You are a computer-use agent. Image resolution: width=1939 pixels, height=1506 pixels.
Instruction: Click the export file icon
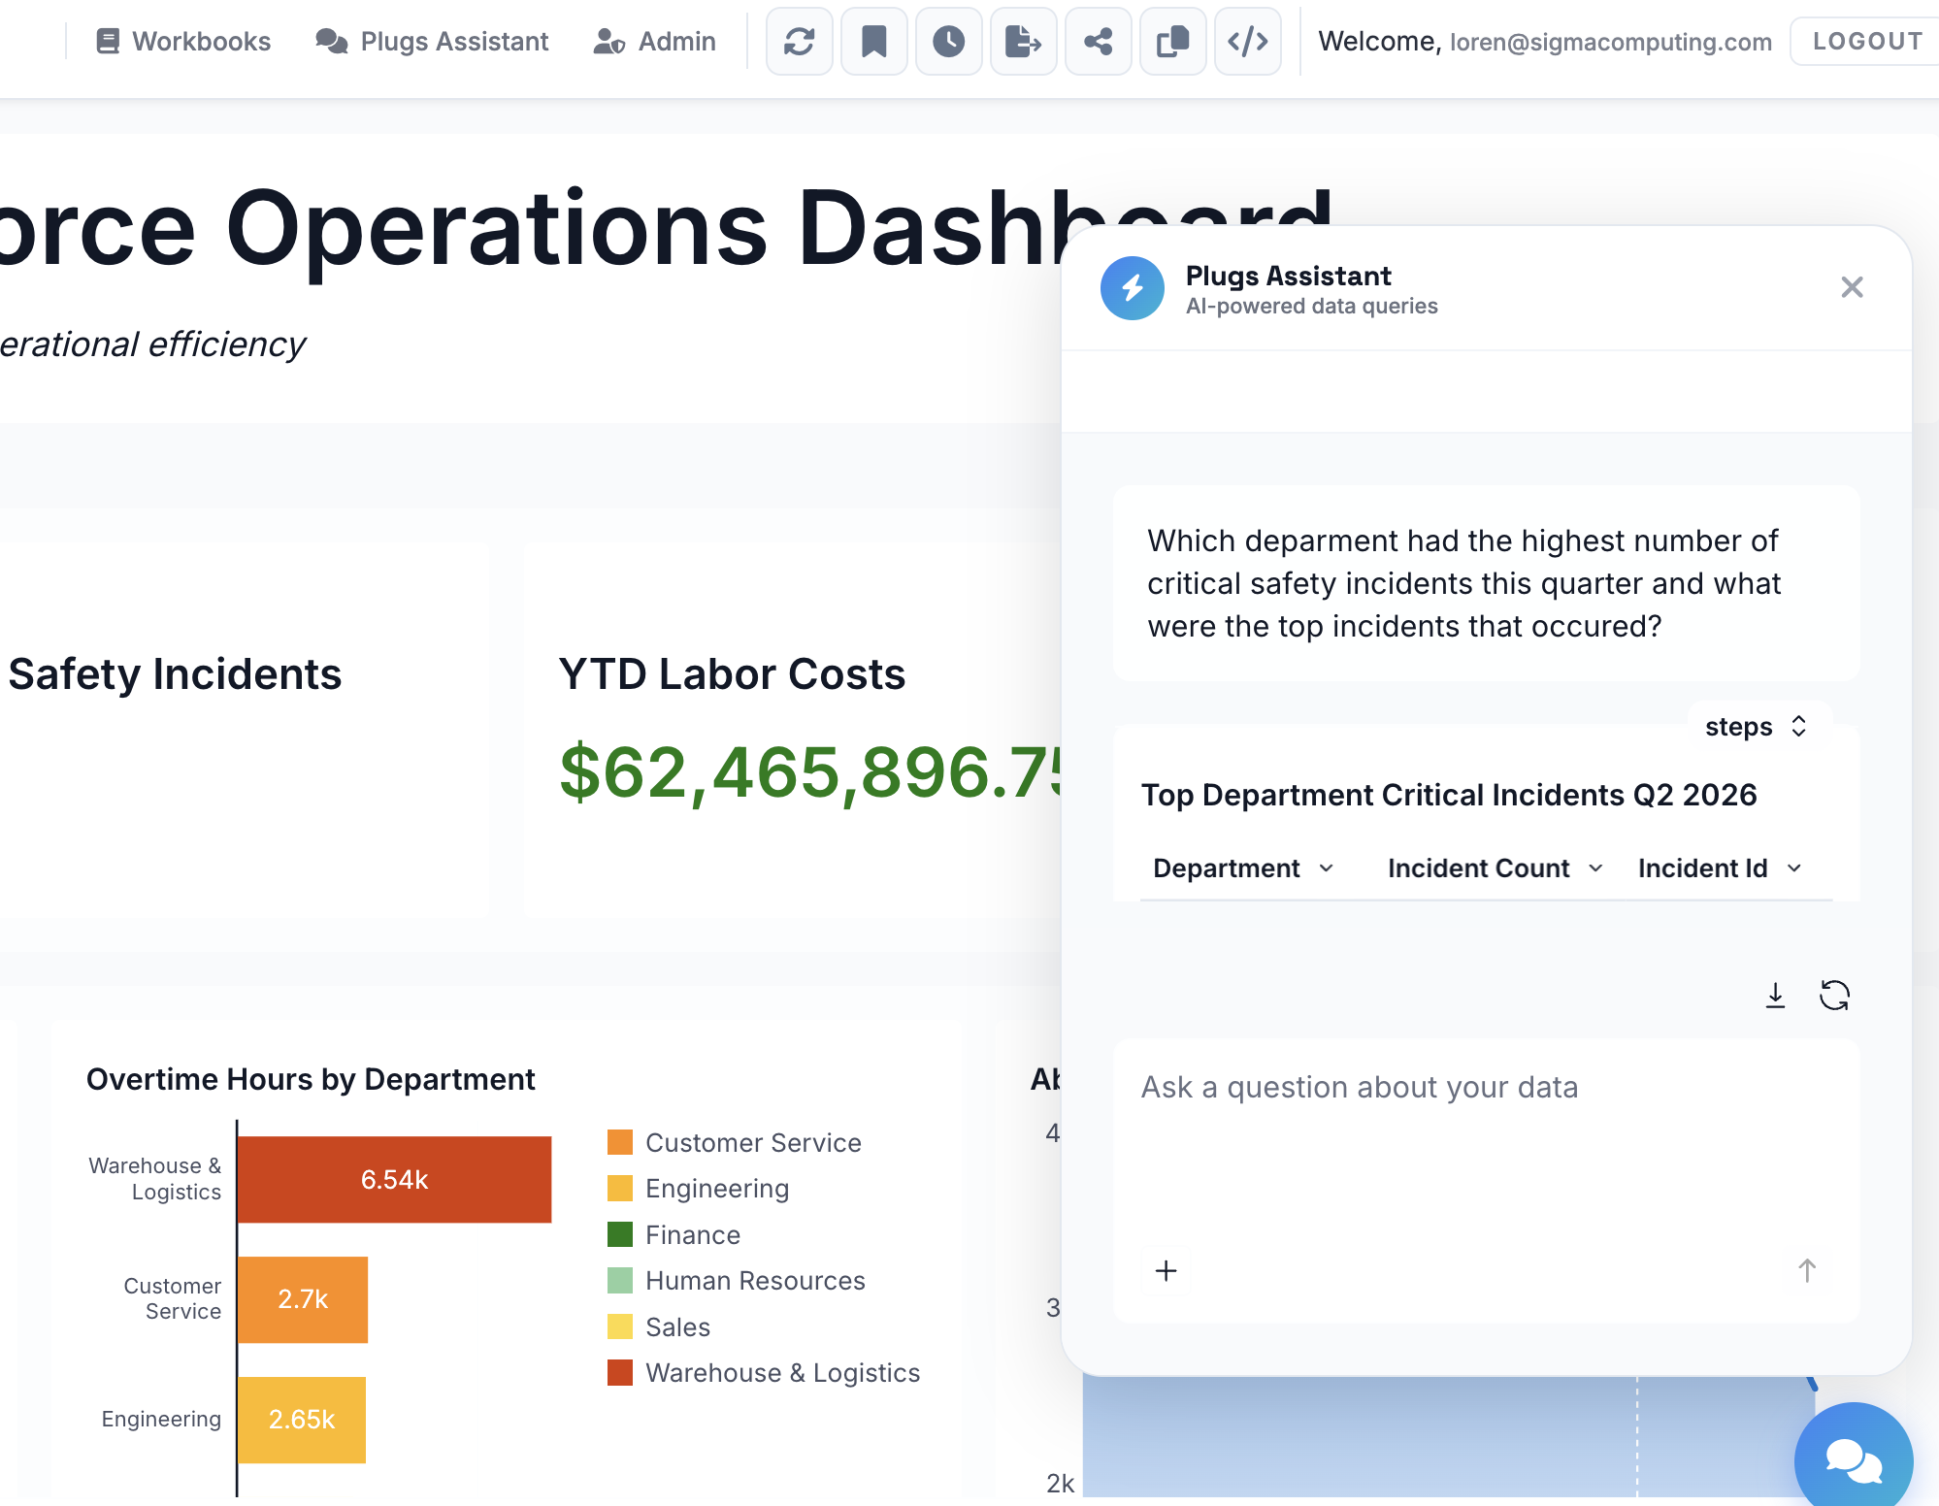[x=1023, y=42]
